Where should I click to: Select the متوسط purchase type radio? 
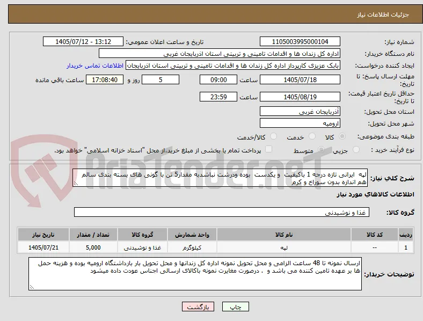321,150
